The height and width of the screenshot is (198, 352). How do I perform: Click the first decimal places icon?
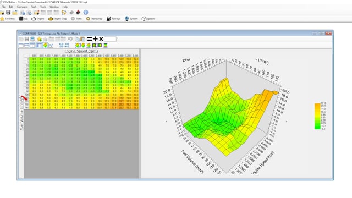(61, 45)
